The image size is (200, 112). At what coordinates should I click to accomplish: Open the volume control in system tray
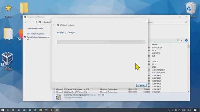pos(176,110)
